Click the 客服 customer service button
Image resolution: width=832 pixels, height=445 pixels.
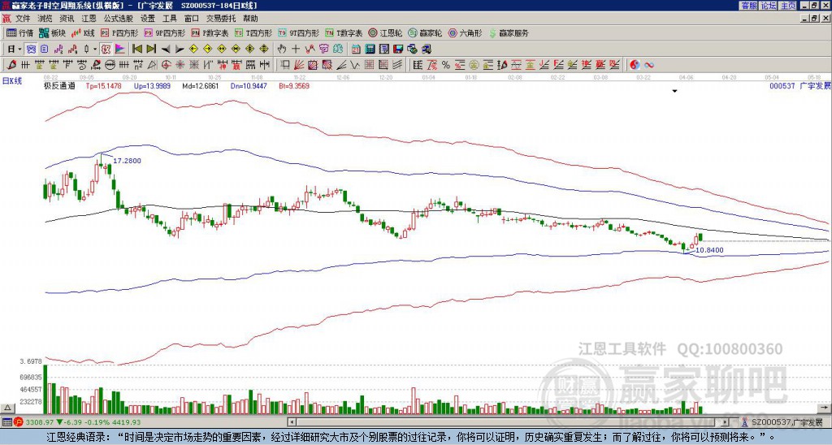(x=748, y=5)
